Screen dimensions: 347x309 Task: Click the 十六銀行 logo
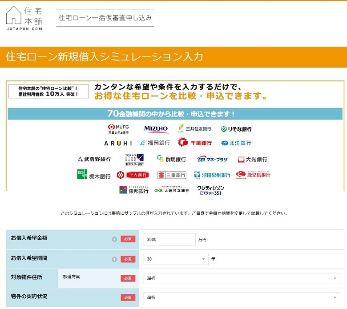[133, 175]
